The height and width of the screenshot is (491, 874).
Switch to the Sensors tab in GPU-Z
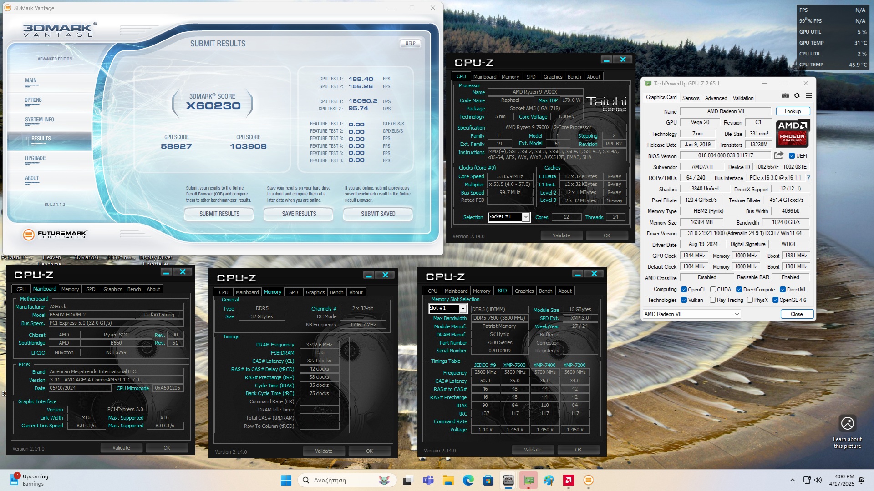coord(691,98)
